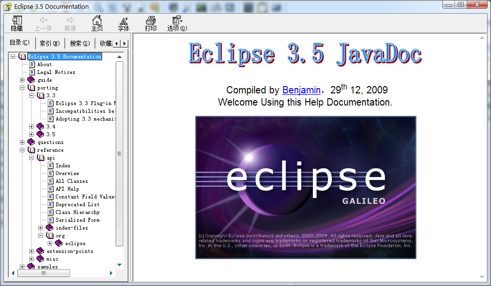The image size is (491, 286).
Task: Click the tree scrollbar down arrow
Action: 119,265
